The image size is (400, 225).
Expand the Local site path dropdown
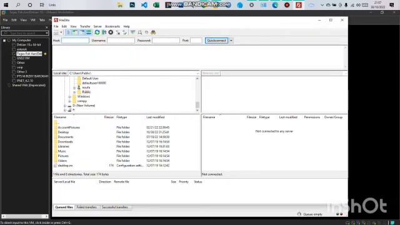click(x=197, y=74)
